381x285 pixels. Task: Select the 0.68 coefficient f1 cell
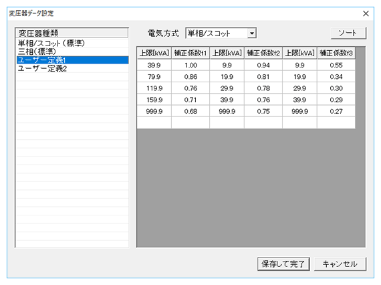[190, 111]
